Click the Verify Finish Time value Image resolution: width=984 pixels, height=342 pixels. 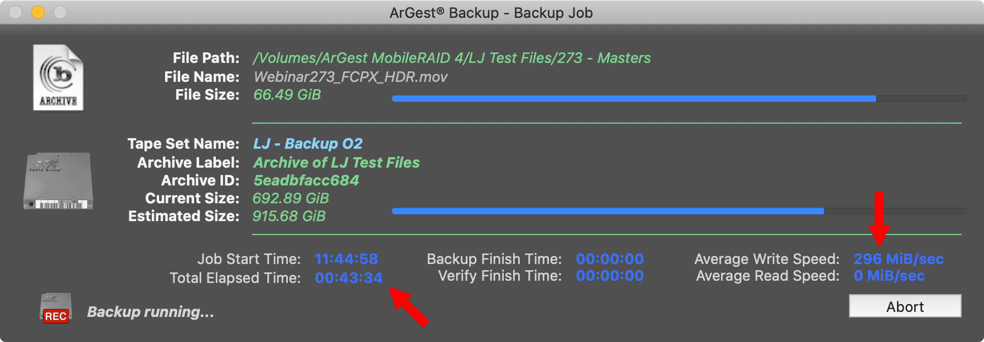tap(610, 276)
